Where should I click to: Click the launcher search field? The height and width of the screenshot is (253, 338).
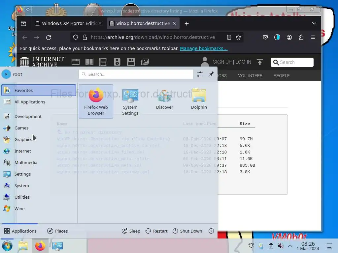pyautogui.click(x=136, y=74)
